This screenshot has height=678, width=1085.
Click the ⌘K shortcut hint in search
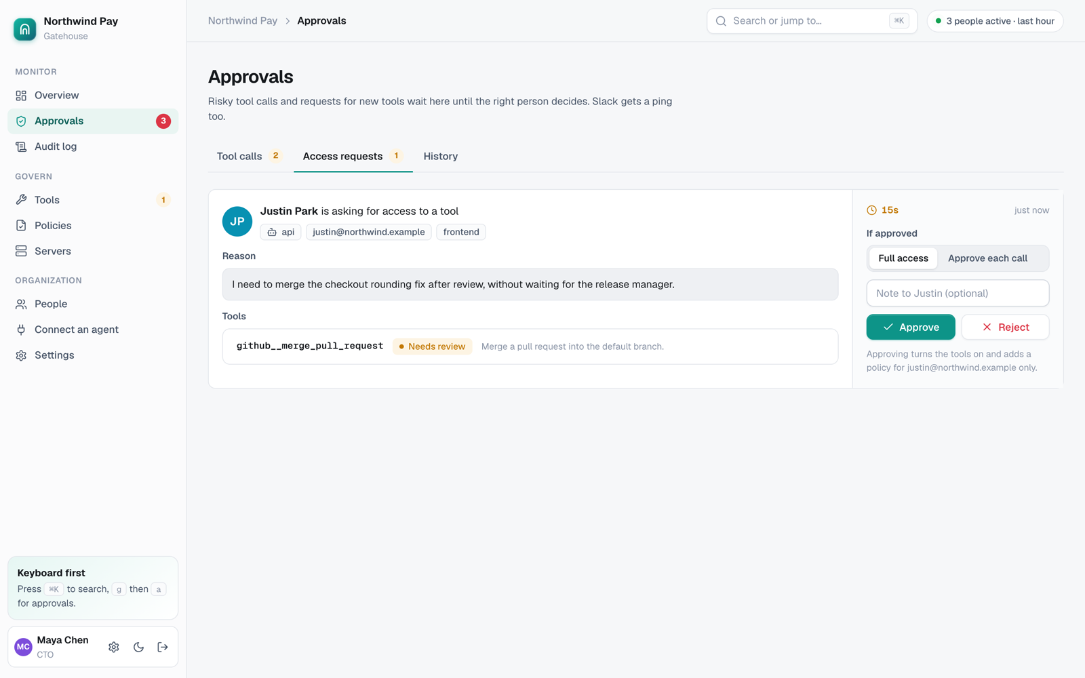point(899,21)
